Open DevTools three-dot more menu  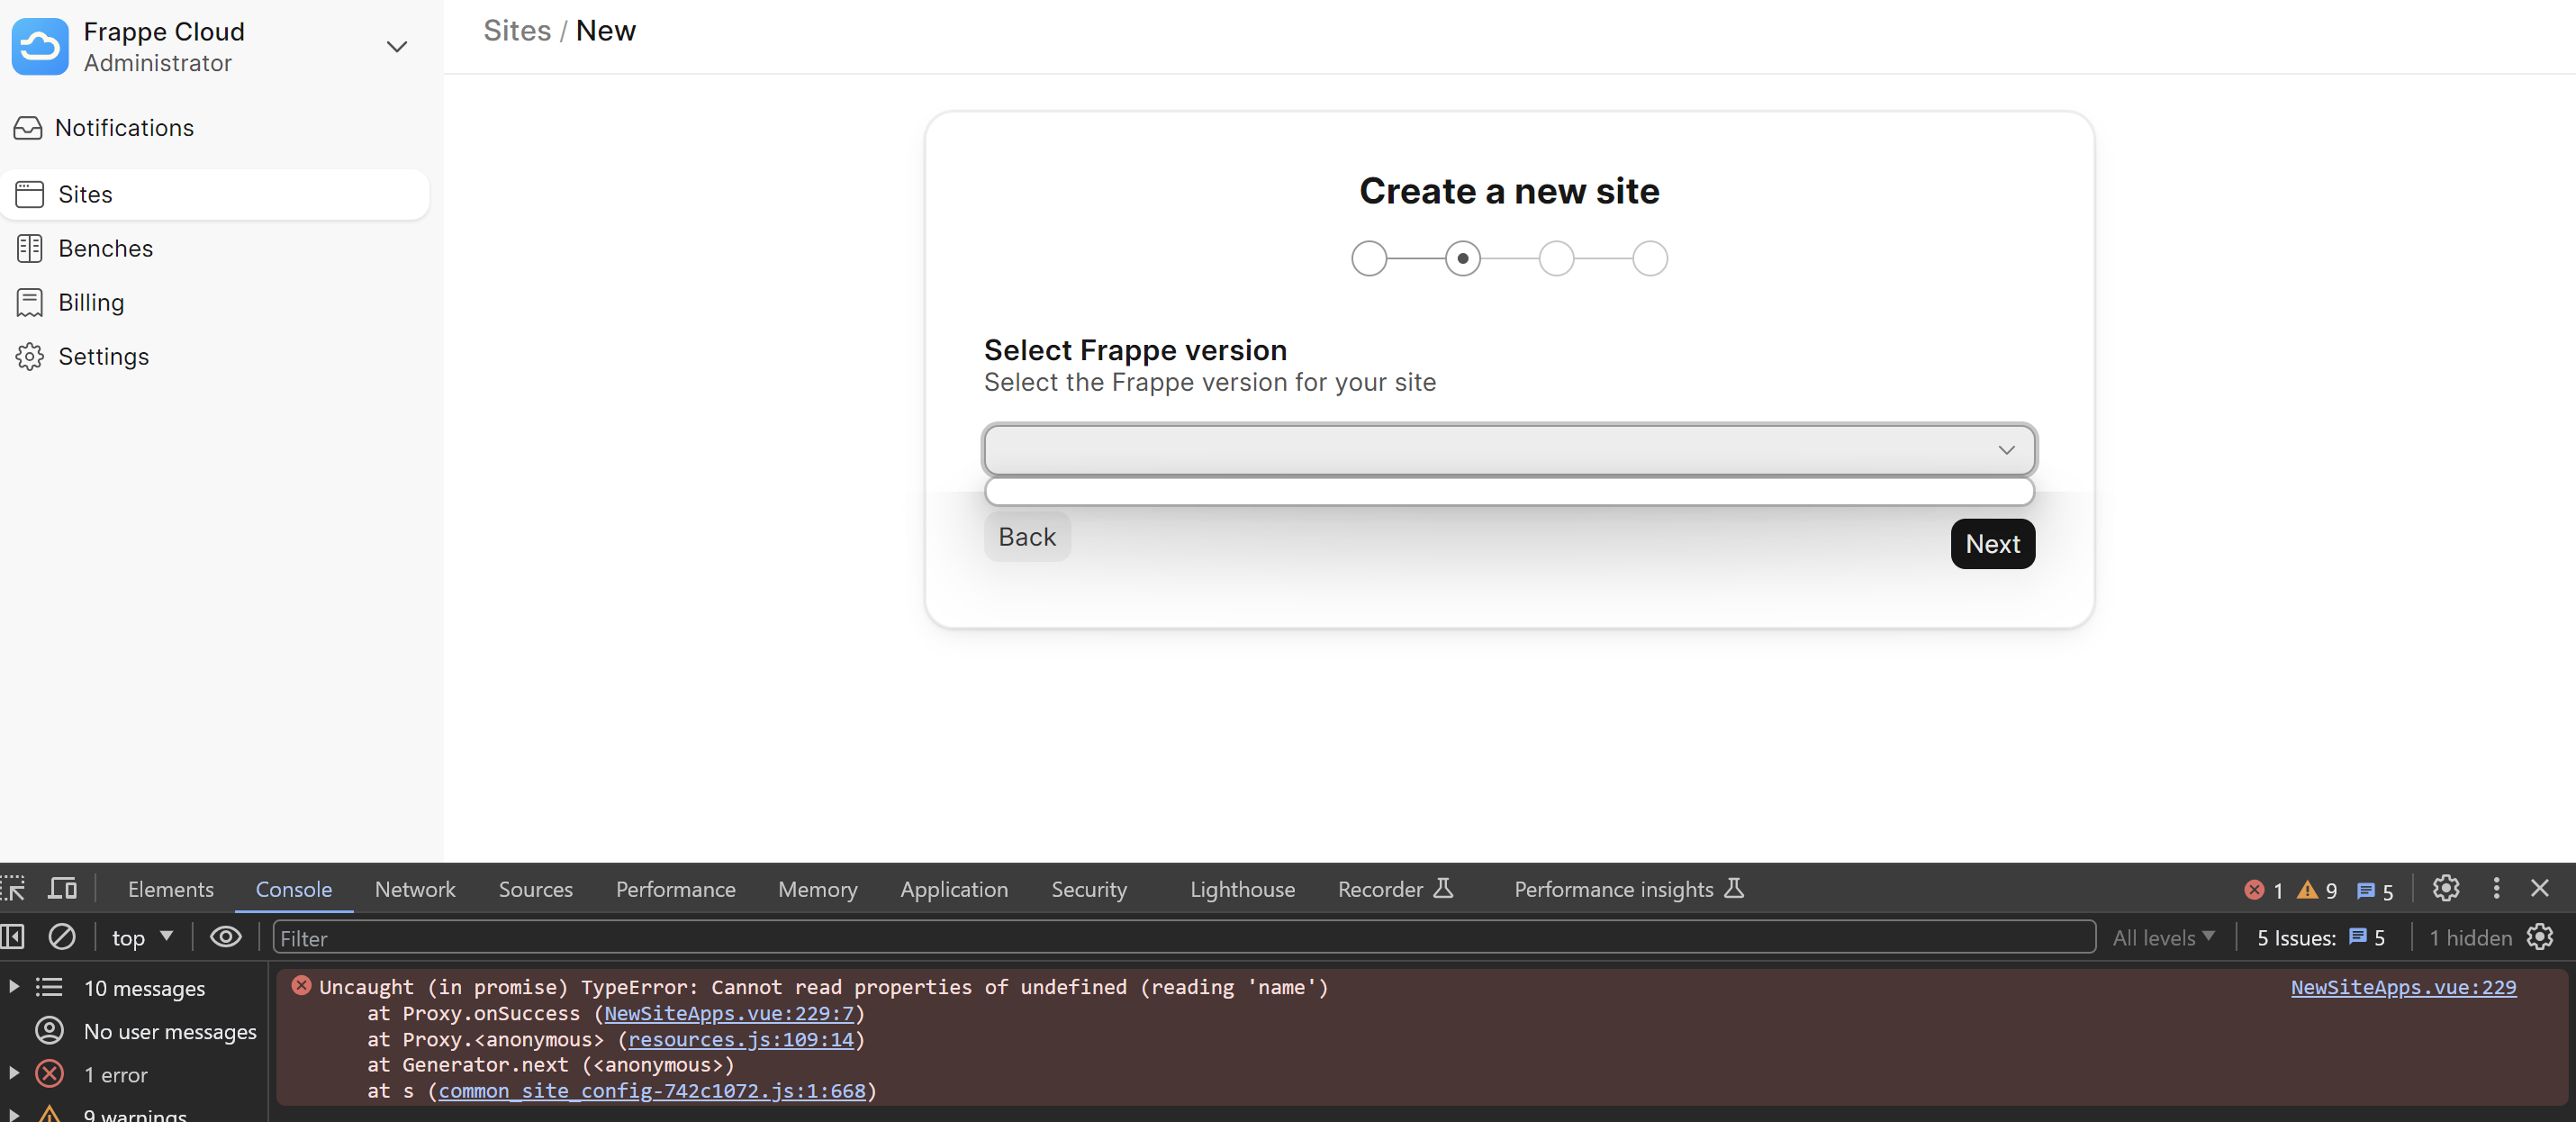tap(2496, 888)
